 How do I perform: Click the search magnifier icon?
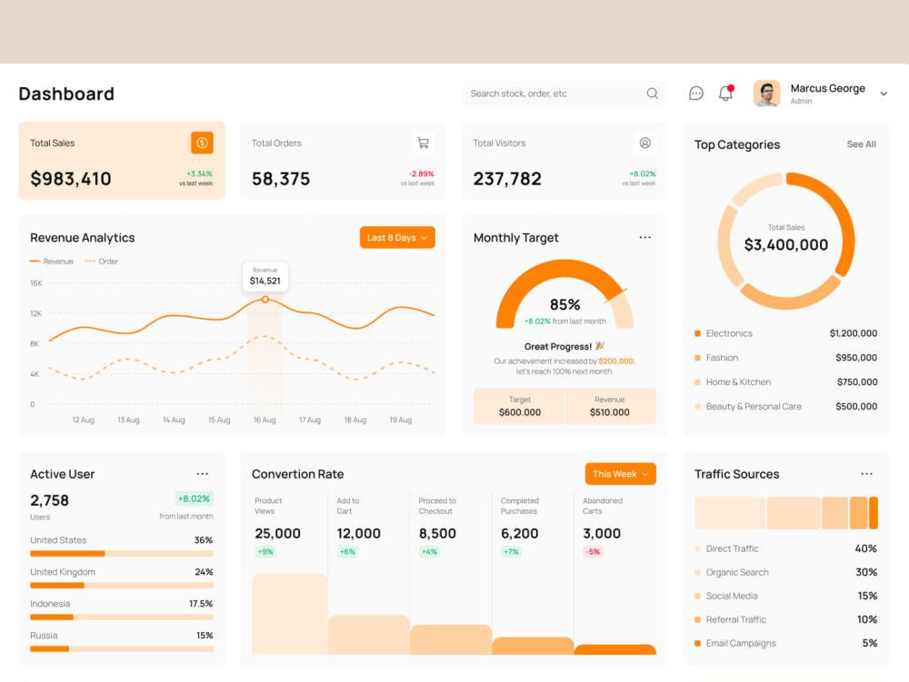652,94
